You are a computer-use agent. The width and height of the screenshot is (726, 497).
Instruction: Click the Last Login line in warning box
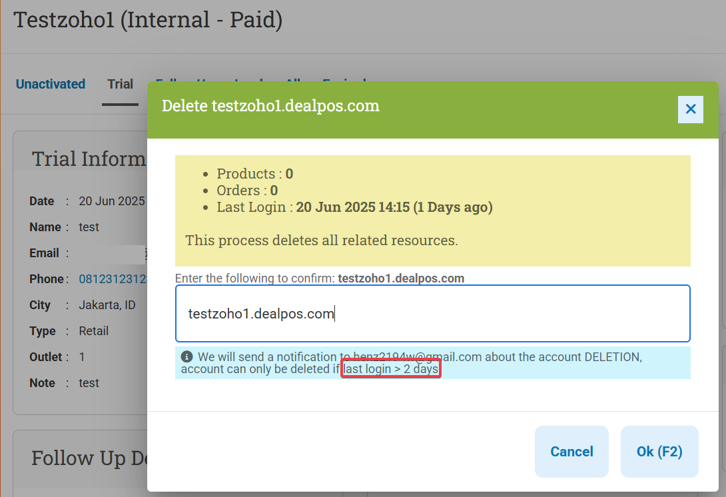tap(354, 207)
